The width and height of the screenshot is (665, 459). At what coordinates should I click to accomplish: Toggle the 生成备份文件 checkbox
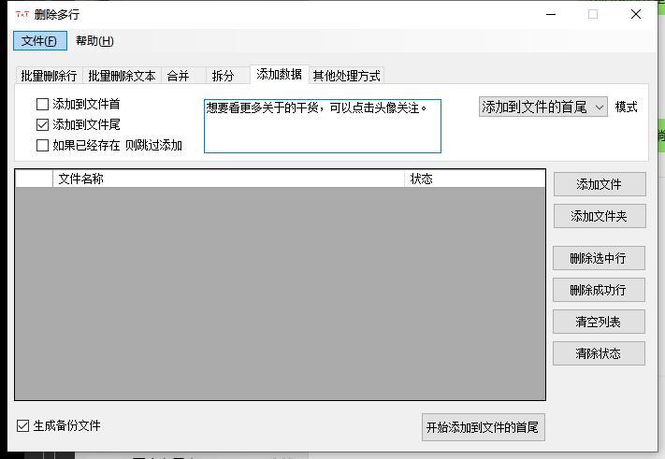tap(23, 426)
